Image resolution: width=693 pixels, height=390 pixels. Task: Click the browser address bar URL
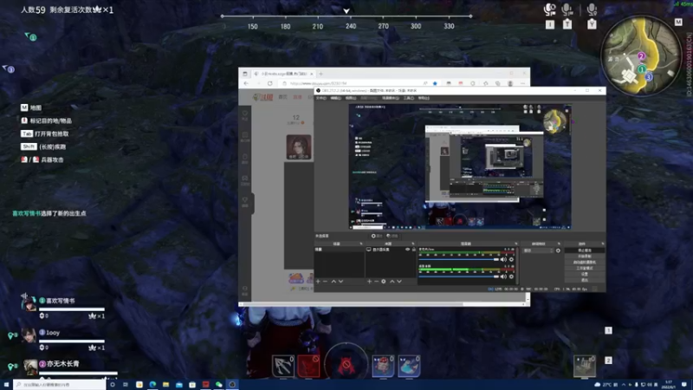[318, 83]
